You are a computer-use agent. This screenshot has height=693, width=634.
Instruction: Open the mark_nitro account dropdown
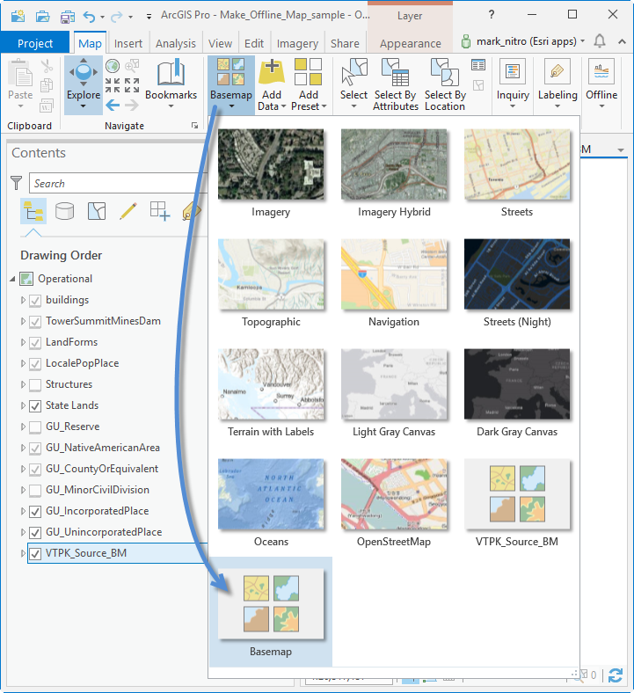point(583,41)
